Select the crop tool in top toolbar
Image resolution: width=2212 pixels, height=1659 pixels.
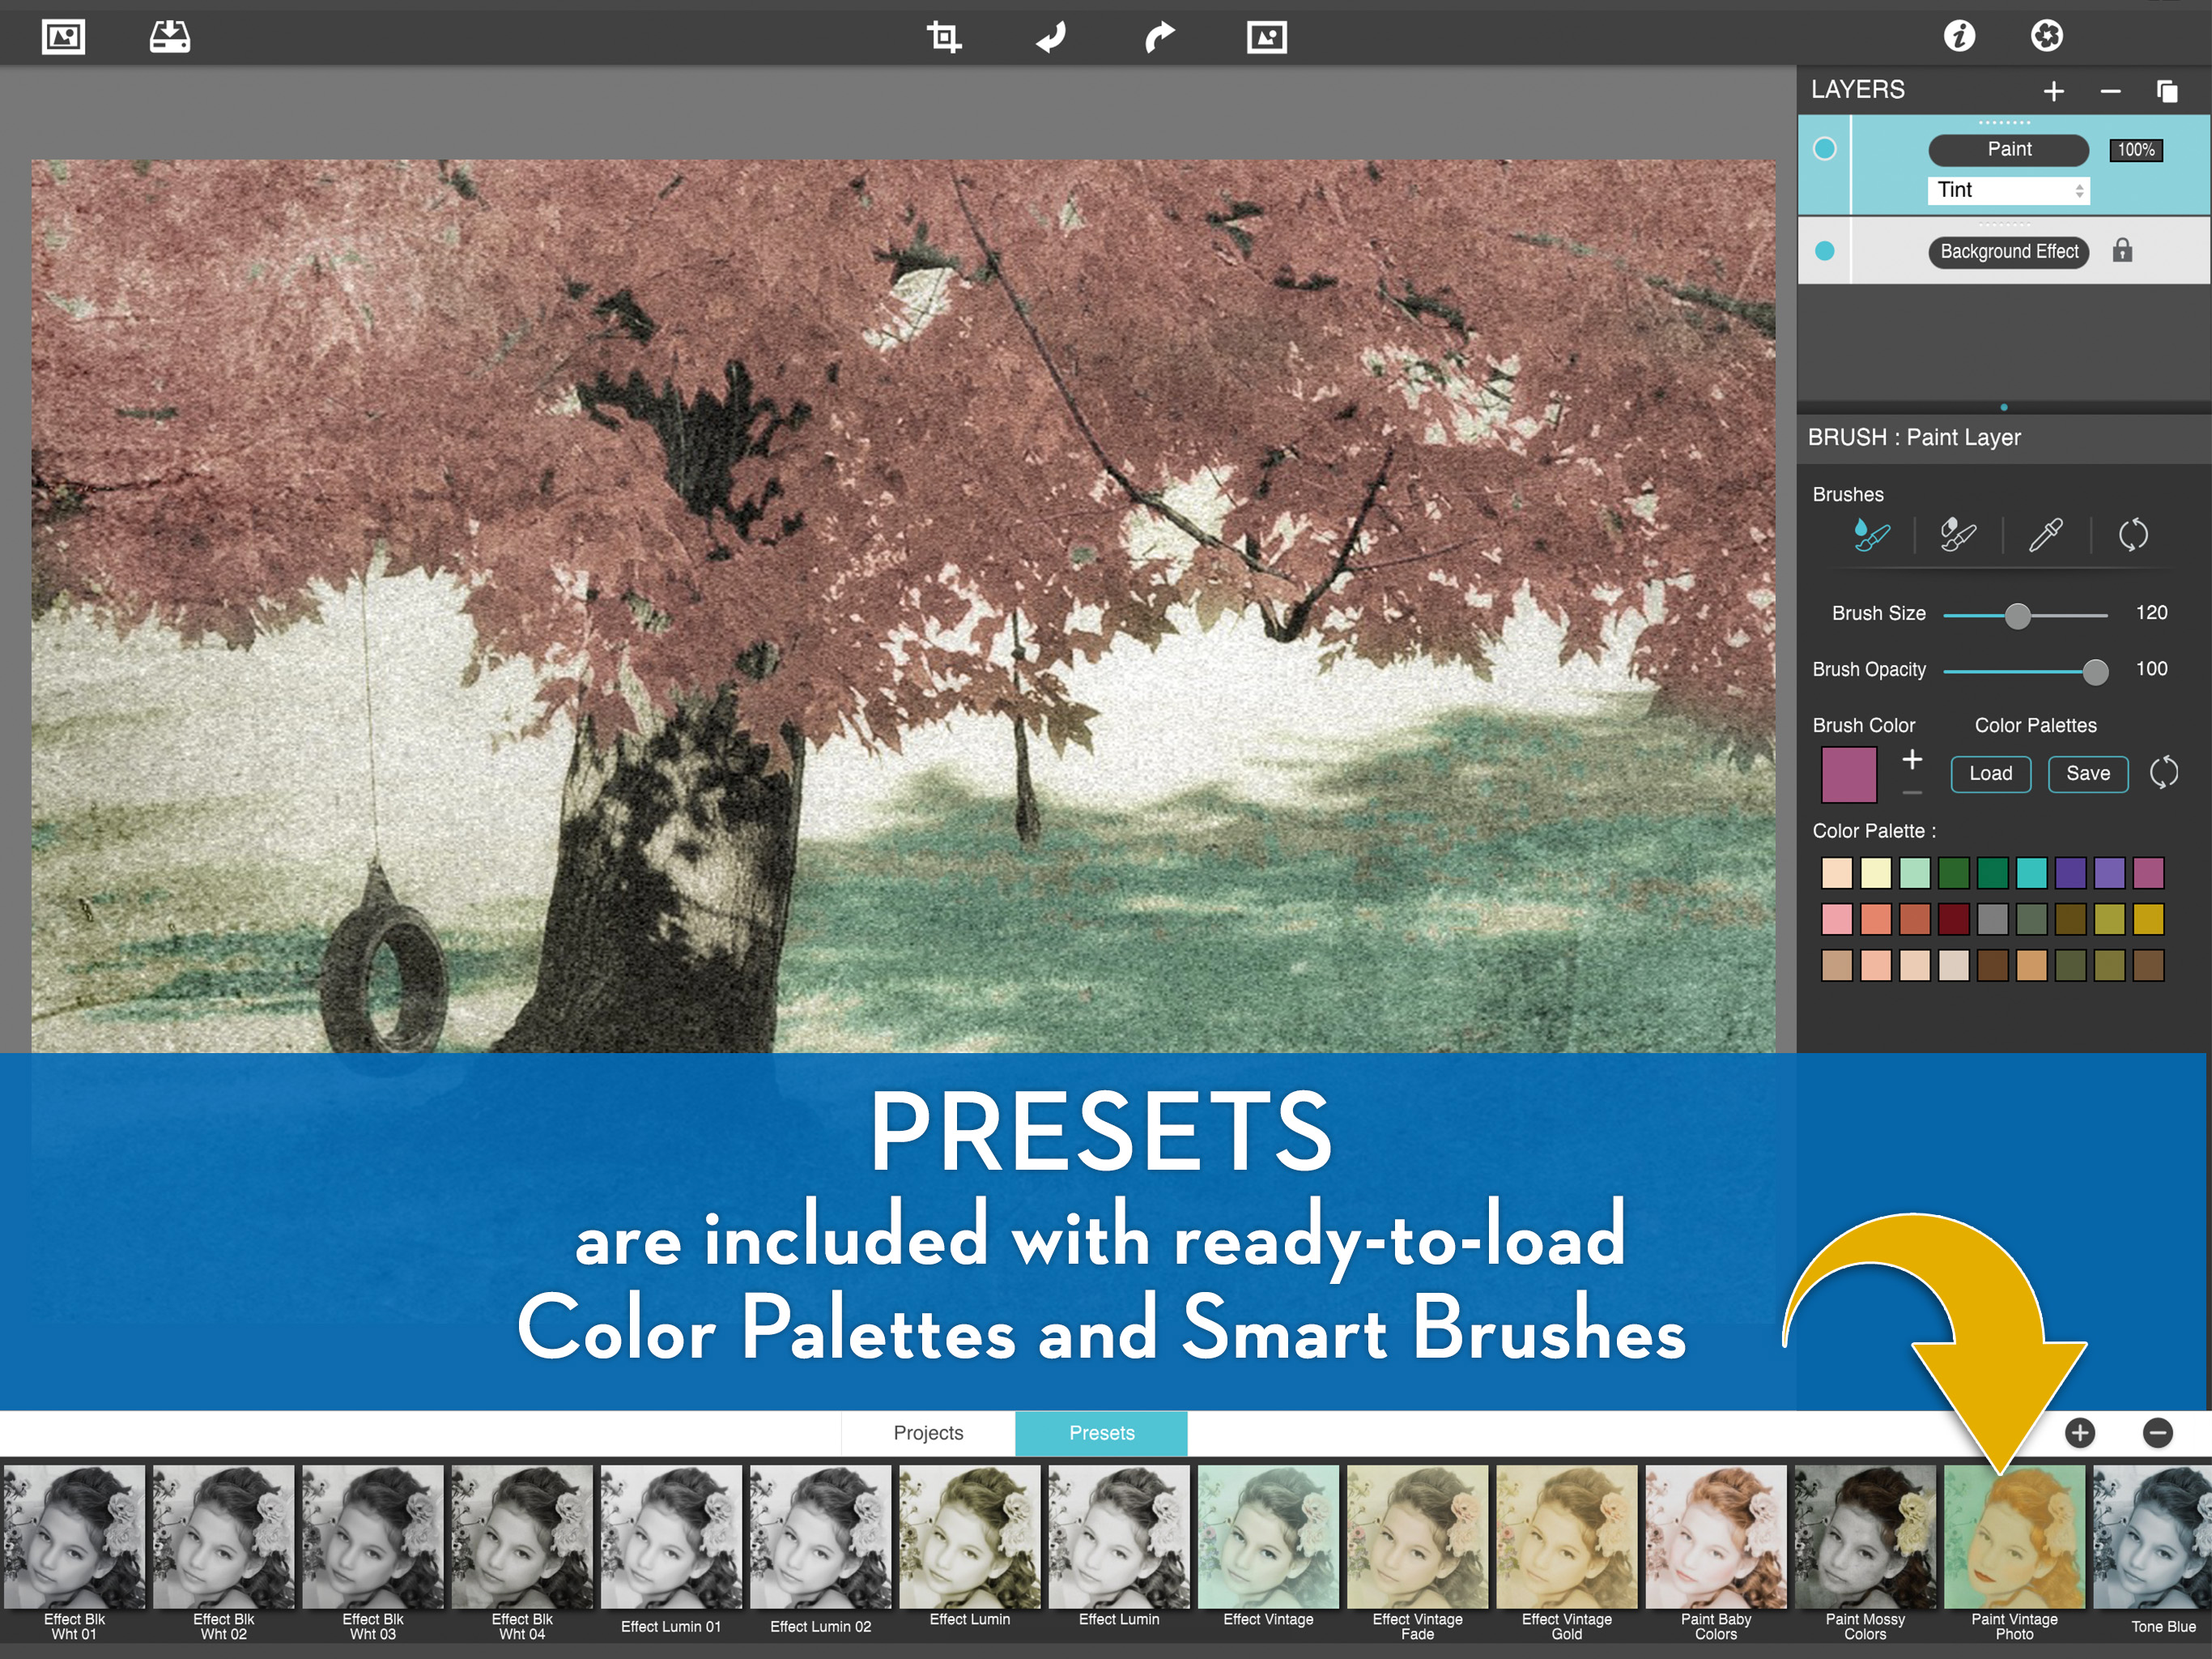[x=943, y=37]
